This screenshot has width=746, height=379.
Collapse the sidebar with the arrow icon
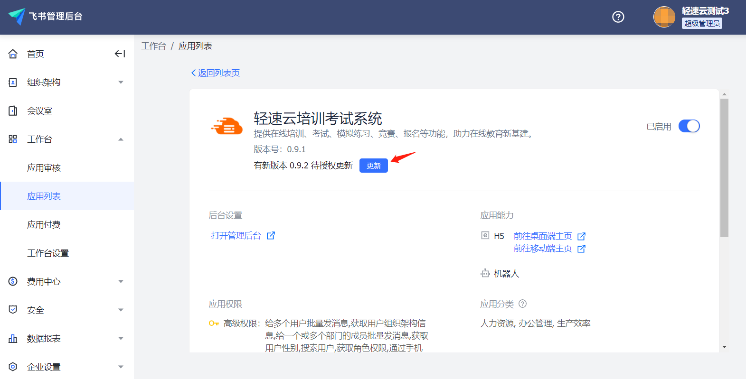click(x=120, y=54)
